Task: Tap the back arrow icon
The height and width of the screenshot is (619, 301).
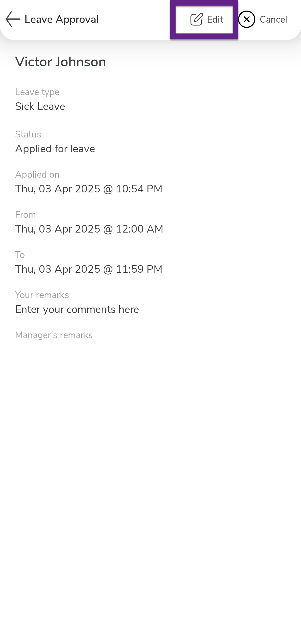Action: 13,19
